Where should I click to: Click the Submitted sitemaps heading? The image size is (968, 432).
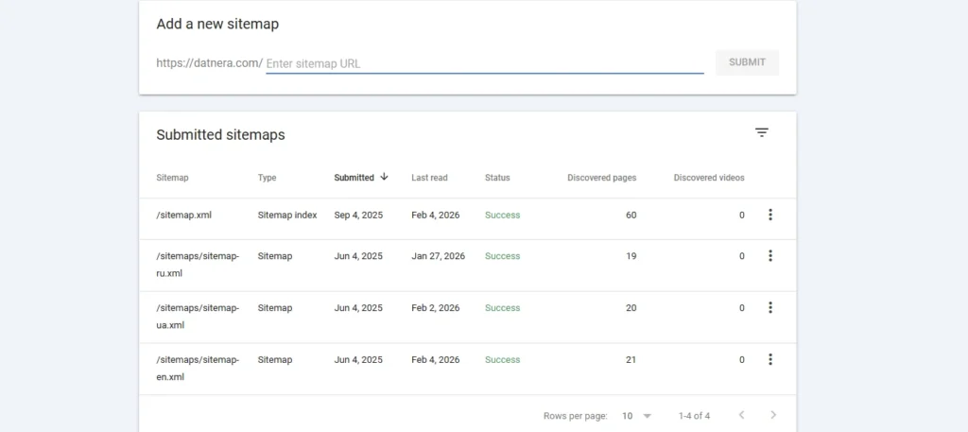coord(220,135)
